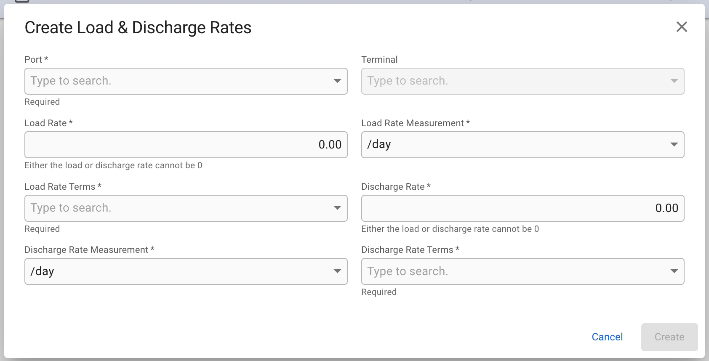This screenshot has height=361, width=709.
Task: Open the Discharge Rate Terms dropdown arrow
Action: pos(674,271)
